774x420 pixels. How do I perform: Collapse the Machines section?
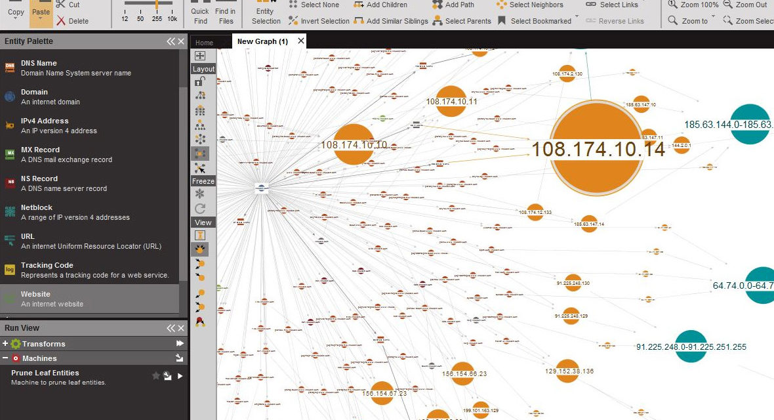click(x=5, y=358)
